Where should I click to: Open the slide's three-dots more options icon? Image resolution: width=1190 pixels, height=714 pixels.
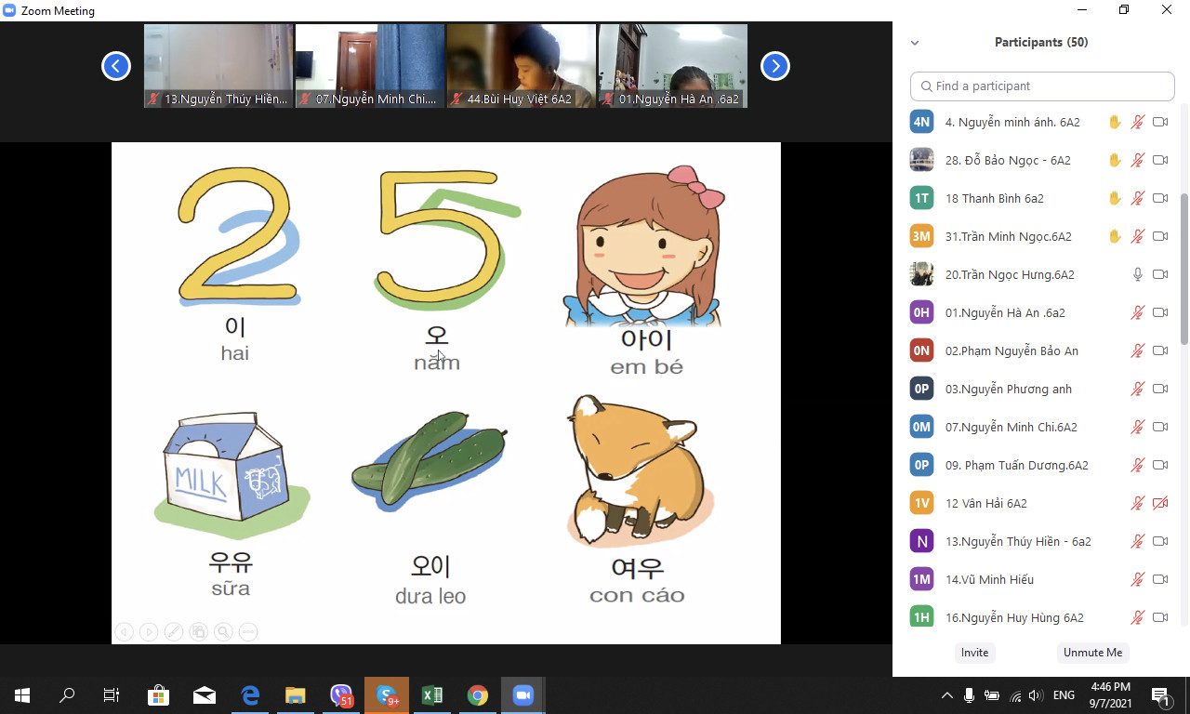pos(248,632)
